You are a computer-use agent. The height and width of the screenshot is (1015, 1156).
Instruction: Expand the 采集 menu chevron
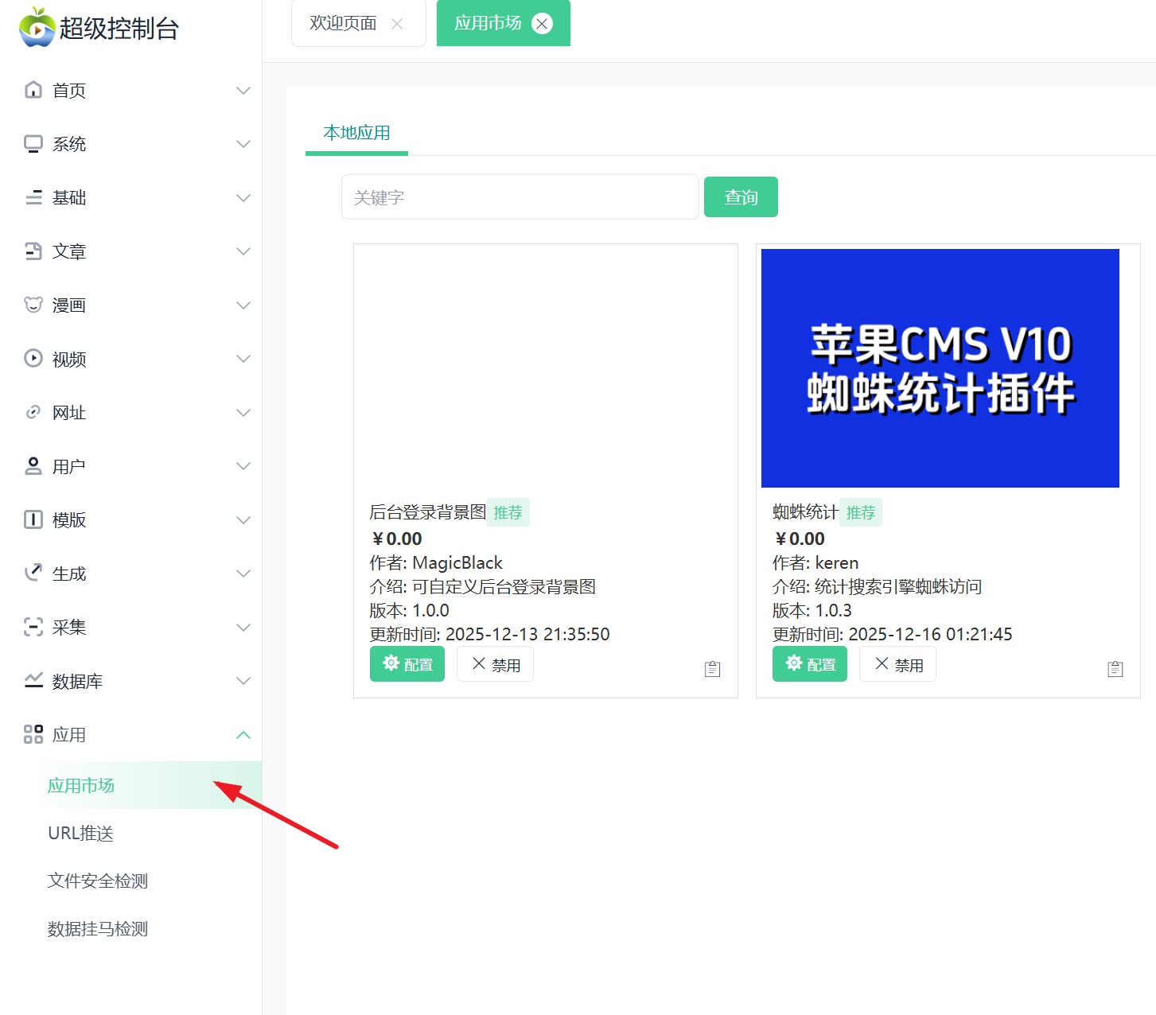pos(243,628)
